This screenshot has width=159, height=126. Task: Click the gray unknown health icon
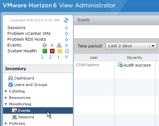[67, 51]
